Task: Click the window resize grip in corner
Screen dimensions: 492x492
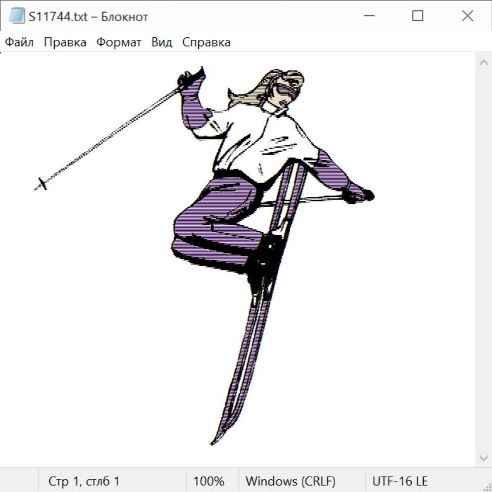Action: click(x=487, y=487)
